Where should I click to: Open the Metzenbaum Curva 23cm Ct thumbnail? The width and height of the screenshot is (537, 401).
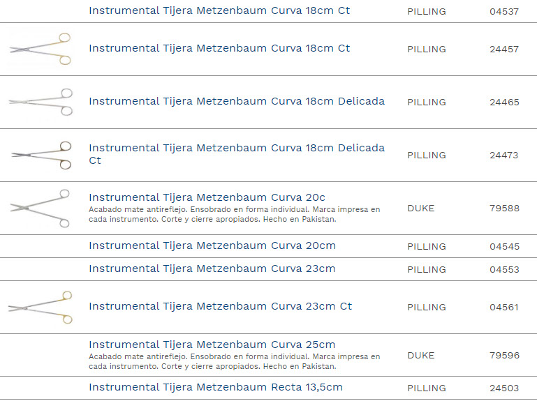41,307
